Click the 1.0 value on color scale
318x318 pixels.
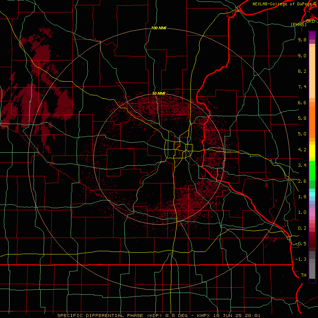(302, 212)
